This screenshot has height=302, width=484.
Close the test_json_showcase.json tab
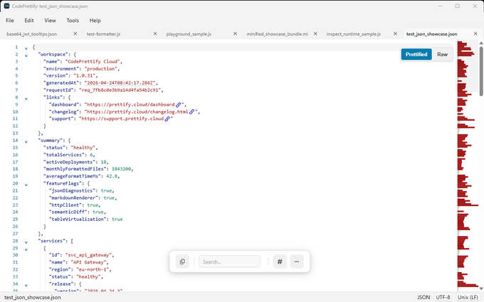[x=475, y=33]
